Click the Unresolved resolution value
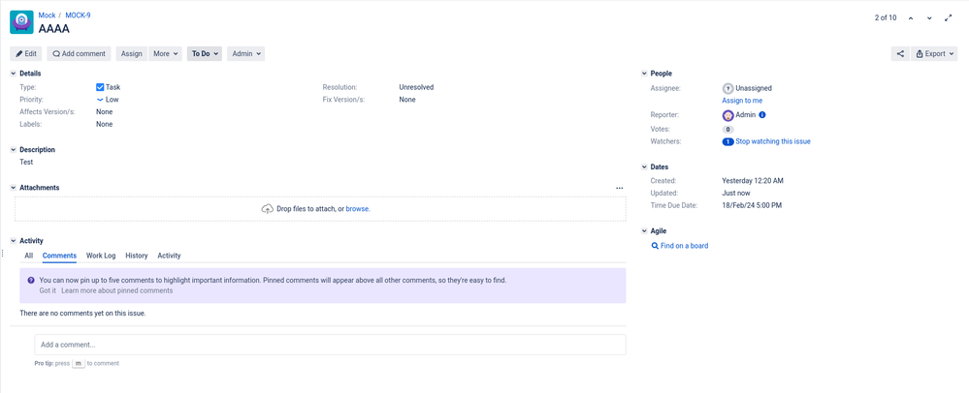 point(416,87)
